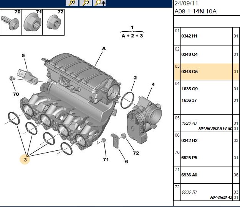The image size is (240, 207).
Task: Select part number 6936 A0
Action: (189, 175)
